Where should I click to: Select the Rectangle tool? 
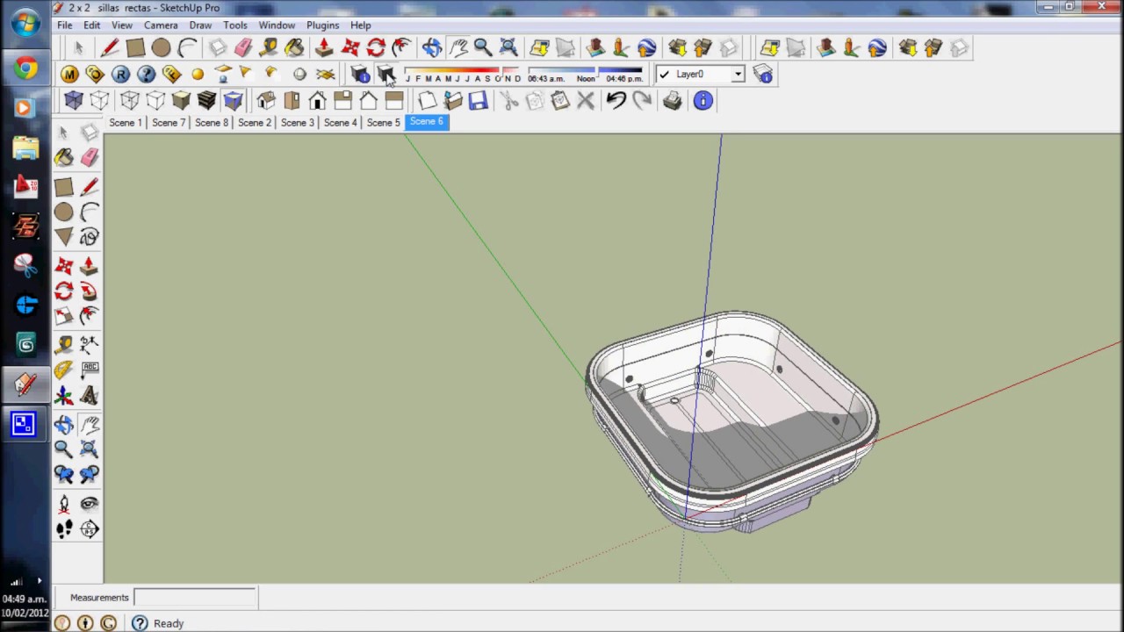coord(64,186)
